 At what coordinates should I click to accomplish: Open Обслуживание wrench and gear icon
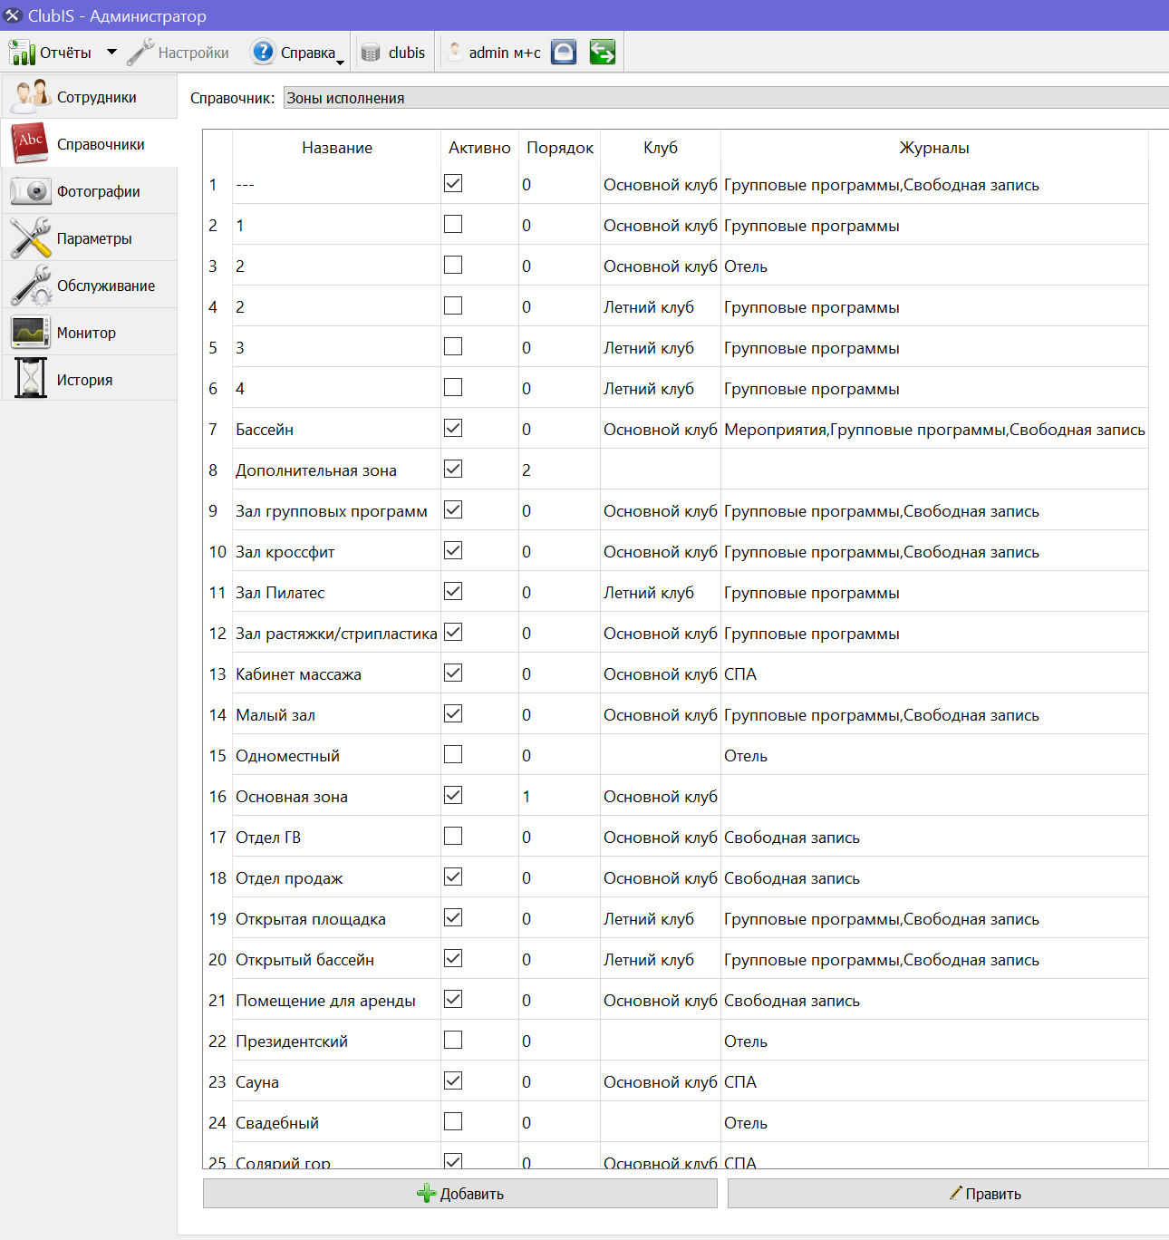31,286
